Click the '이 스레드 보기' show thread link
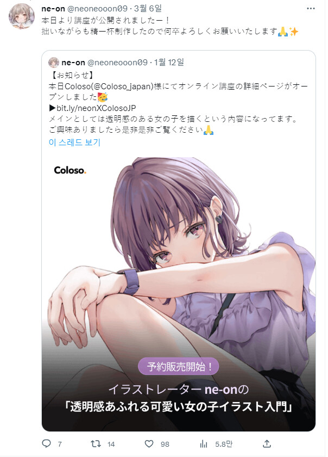Image resolution: width=328 pixels, height=457 pixels. (x=74, y=142)
